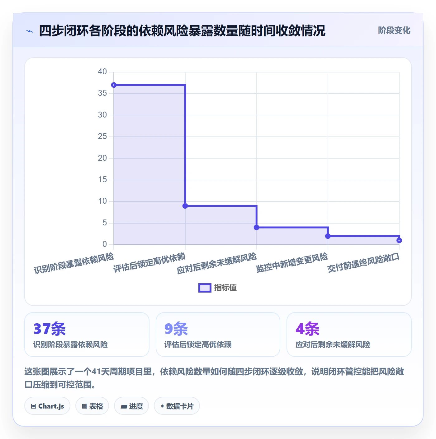
Task: Select the 数据卡片 tag chip
Action: 177,406
